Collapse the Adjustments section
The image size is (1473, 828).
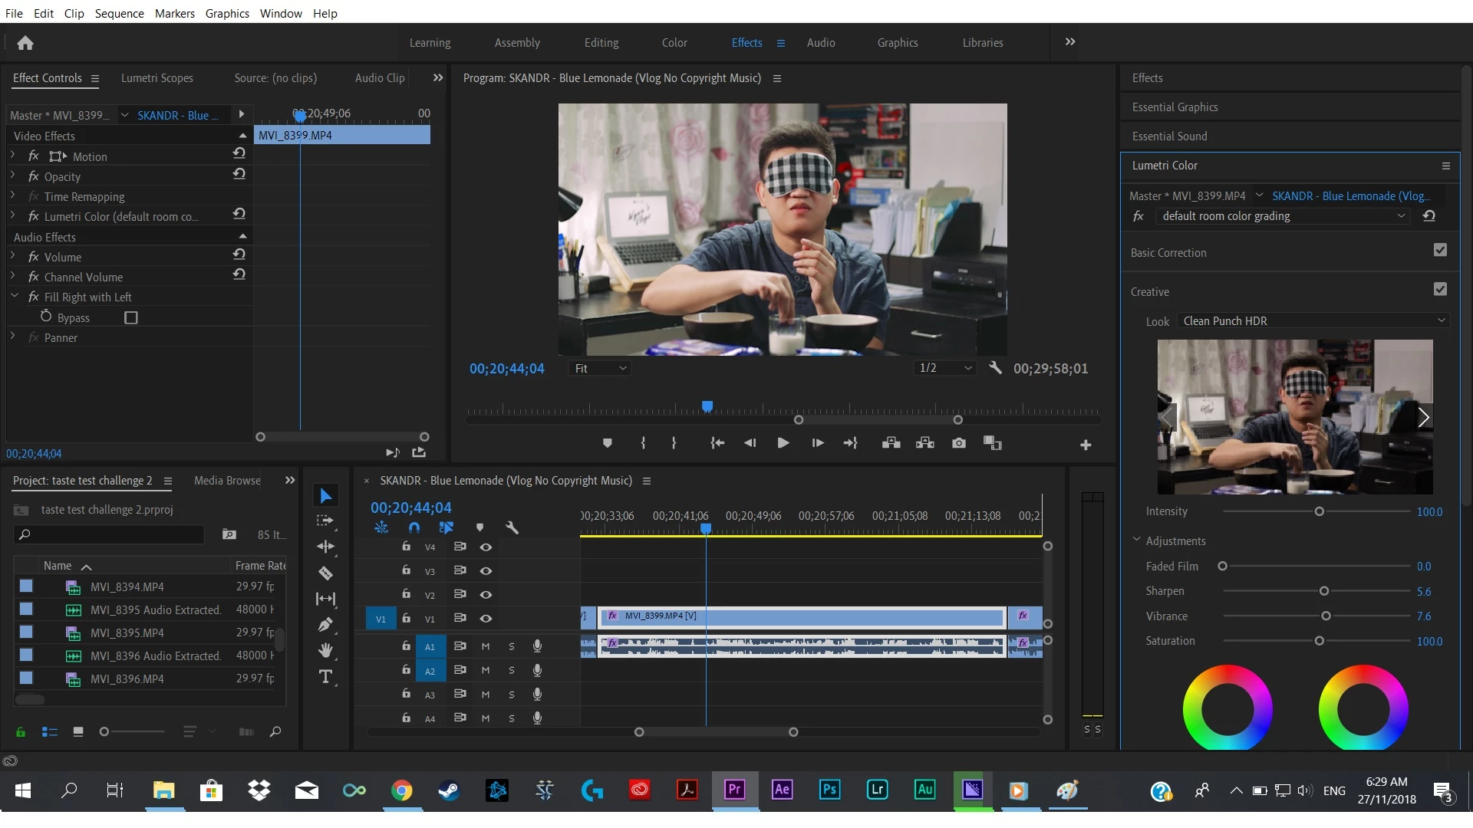[x=1137, y=540]
